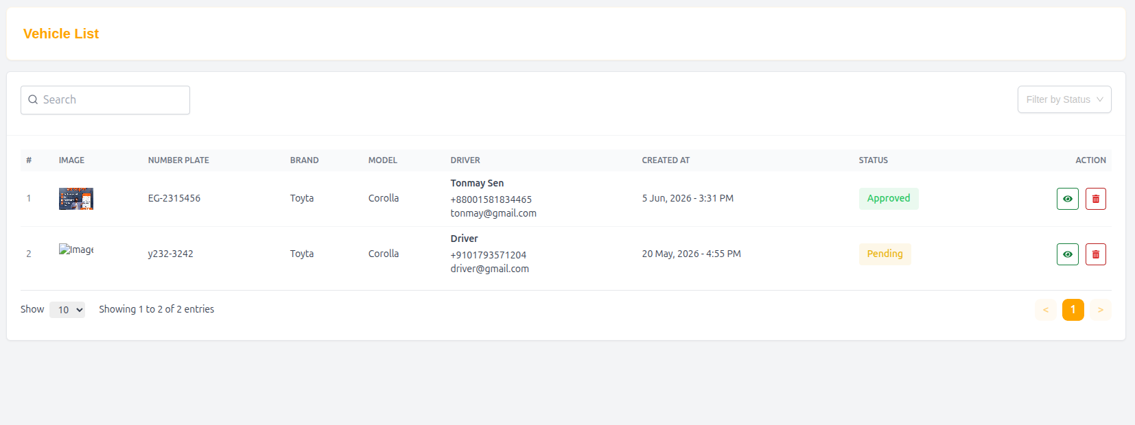Image resolution: width=1135 pixels, height=425 pixels.
Task: View details of vehicle EG-2315456
Action: (1067, 199)
